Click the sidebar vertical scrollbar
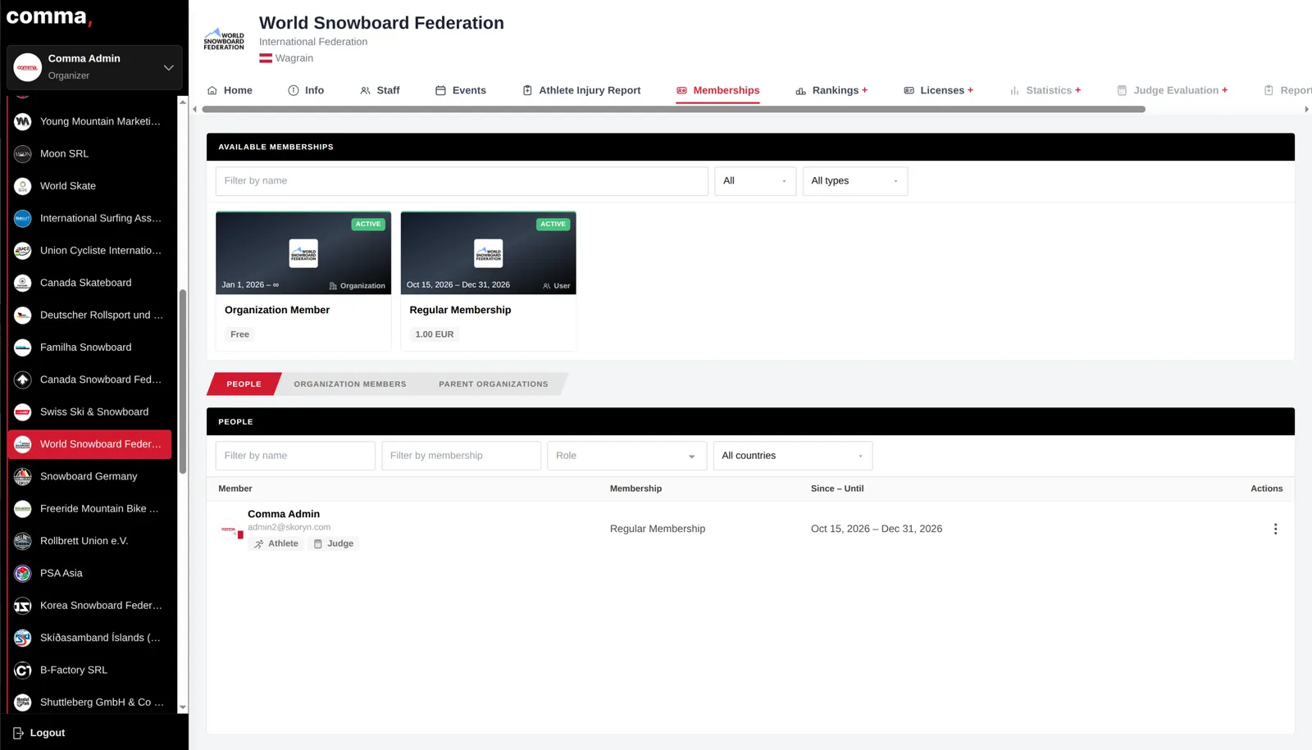1312x750 pixels. 183,381
